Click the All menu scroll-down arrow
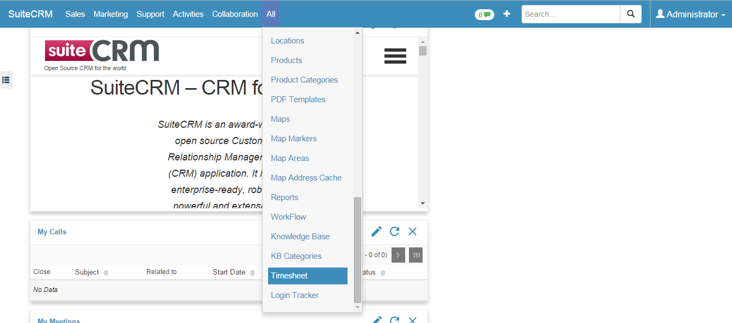Viewport: 732px width, 323px height. pyautogui.click(x=357, y=307)
